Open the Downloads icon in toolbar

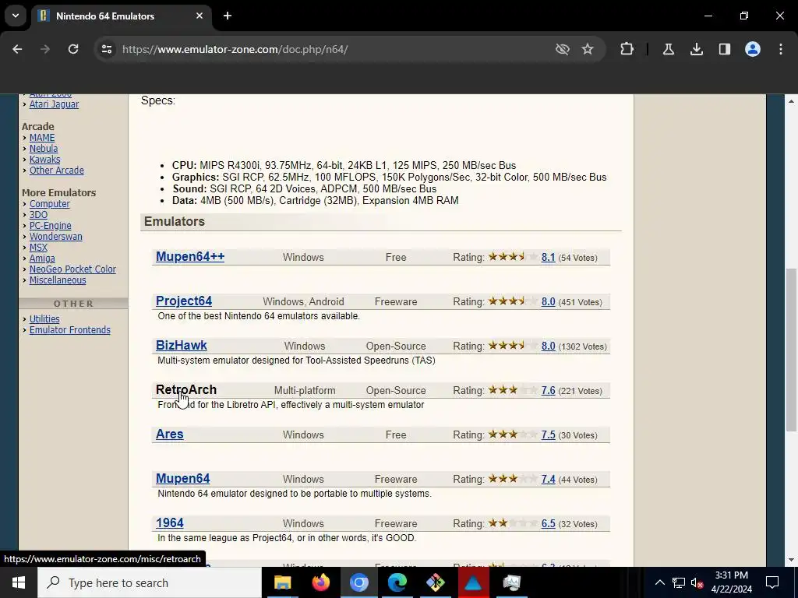click(x=696, y=49)
